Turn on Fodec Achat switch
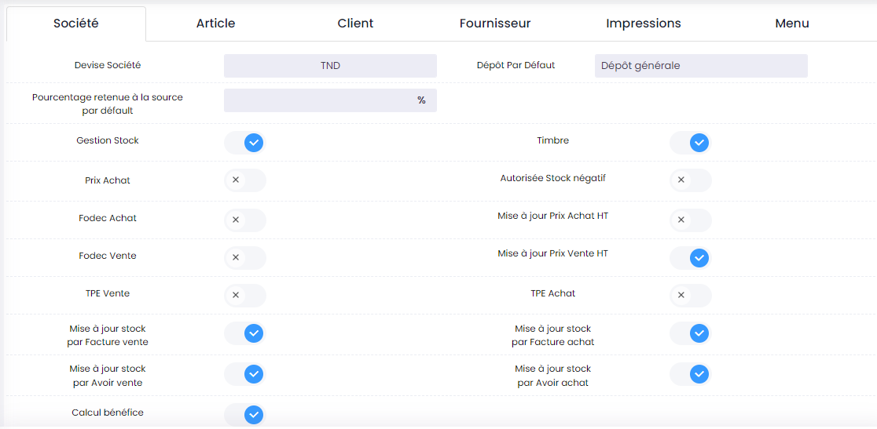The width and height of the screenshot is (877, 429). (245, 220)
